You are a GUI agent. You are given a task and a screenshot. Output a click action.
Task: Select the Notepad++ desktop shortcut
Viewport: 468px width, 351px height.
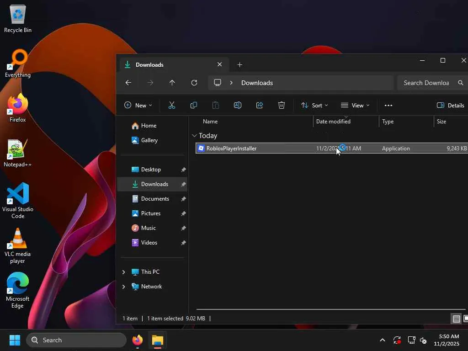18,153
